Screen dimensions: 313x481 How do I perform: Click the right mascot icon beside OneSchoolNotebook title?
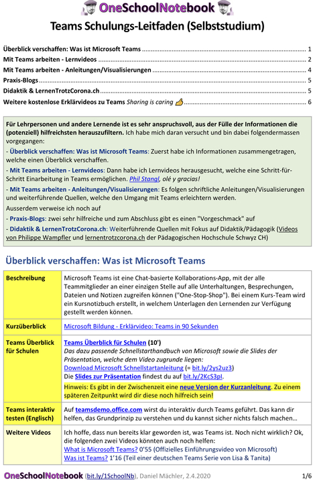[225, 8]
